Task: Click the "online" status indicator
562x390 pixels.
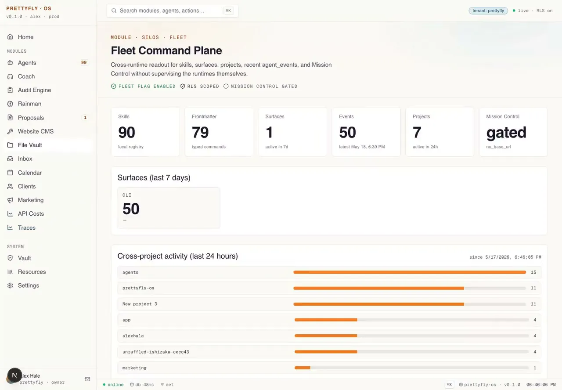Action: pos(113,385)
